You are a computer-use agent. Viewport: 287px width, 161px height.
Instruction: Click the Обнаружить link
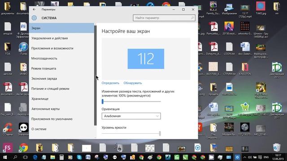[x=133, y=83]
